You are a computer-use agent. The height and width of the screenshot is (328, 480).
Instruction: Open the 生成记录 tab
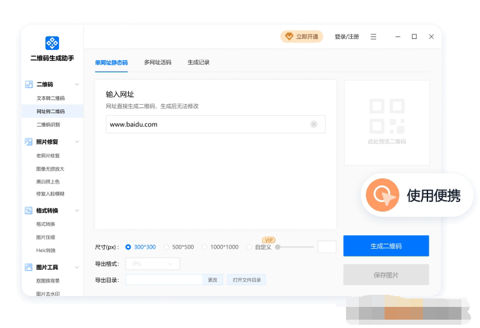pos(199,62)
